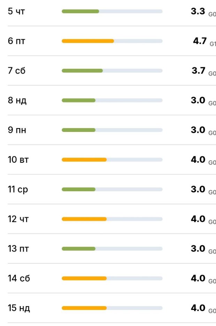Click the orange bar for 6 пт
This screenshot has width=216, height=326.
[88, 41]
